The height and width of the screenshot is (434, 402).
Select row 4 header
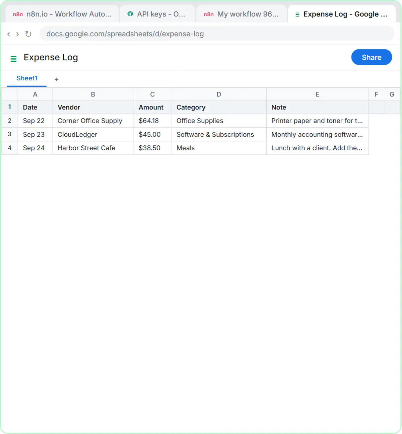tap(10, 148)
